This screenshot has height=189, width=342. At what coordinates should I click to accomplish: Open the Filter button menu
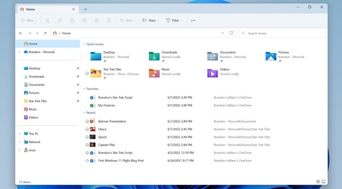pyautogui.click(x=174, y=21)
